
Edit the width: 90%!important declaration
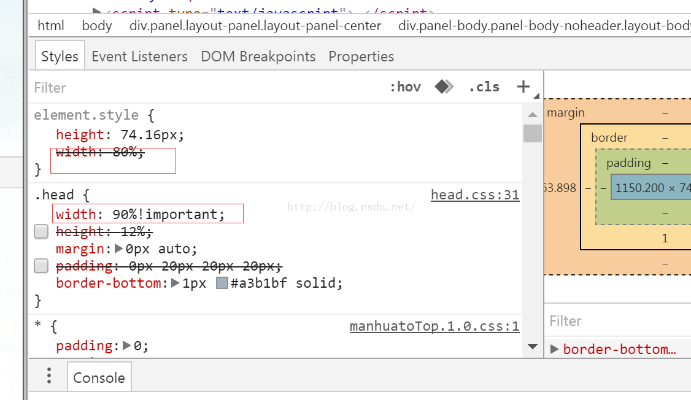[140, 214]
